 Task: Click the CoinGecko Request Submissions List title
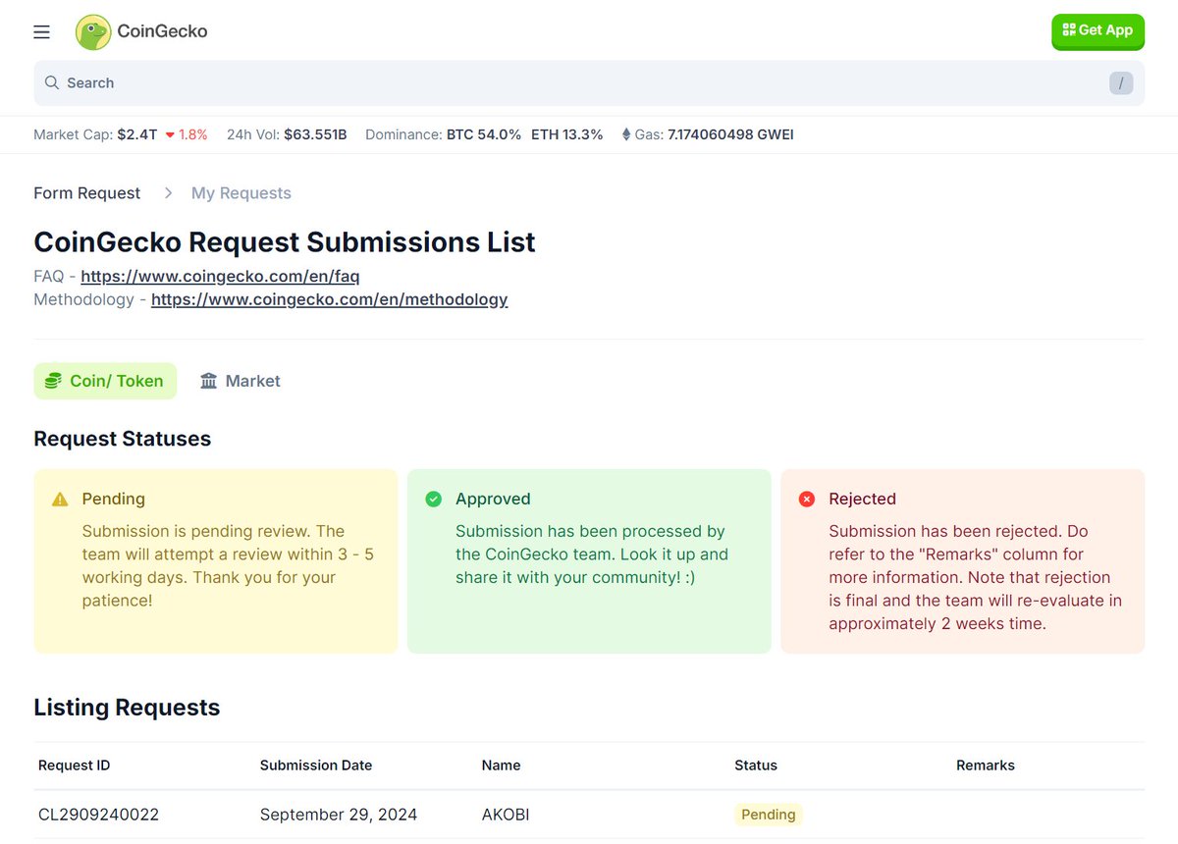[285, 241]
